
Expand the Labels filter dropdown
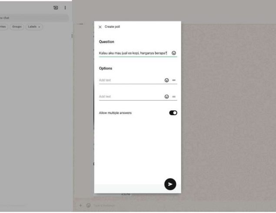click(x=35, y=27)
